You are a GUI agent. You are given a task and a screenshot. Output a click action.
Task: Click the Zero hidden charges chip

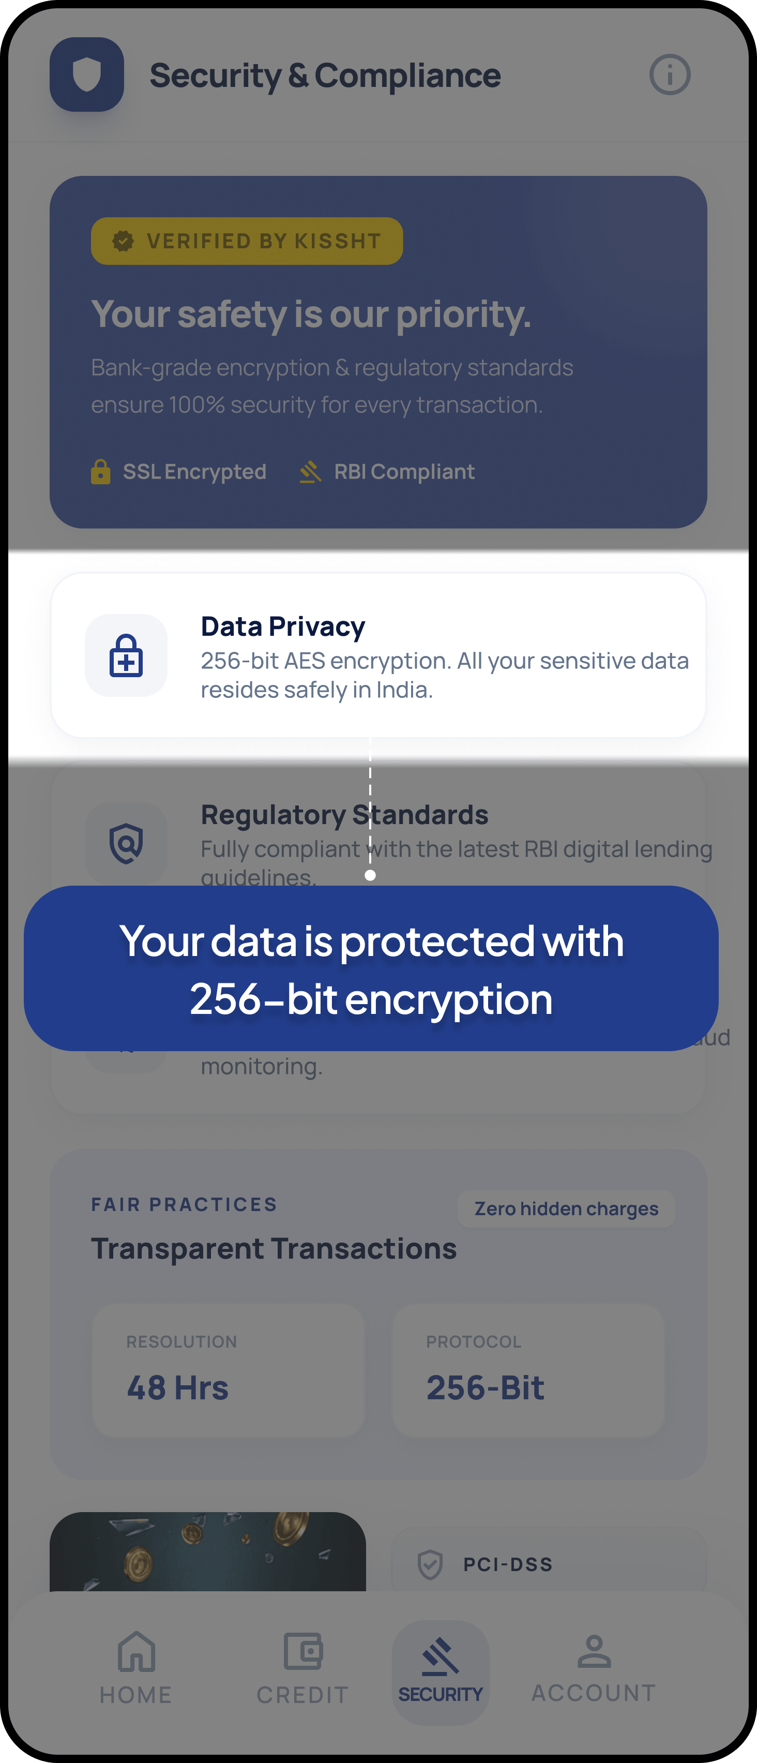tap(566, 1208)
